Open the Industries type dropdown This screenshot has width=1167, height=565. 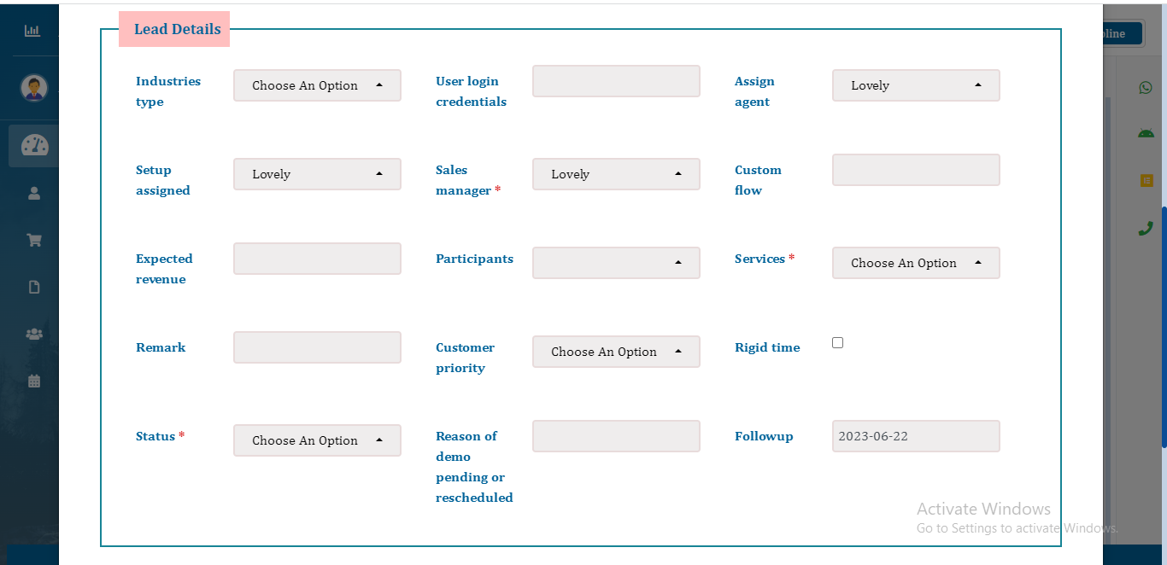tap(317, 85)
